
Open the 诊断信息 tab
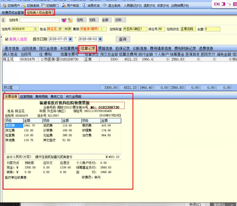click(x=140, y=49)
